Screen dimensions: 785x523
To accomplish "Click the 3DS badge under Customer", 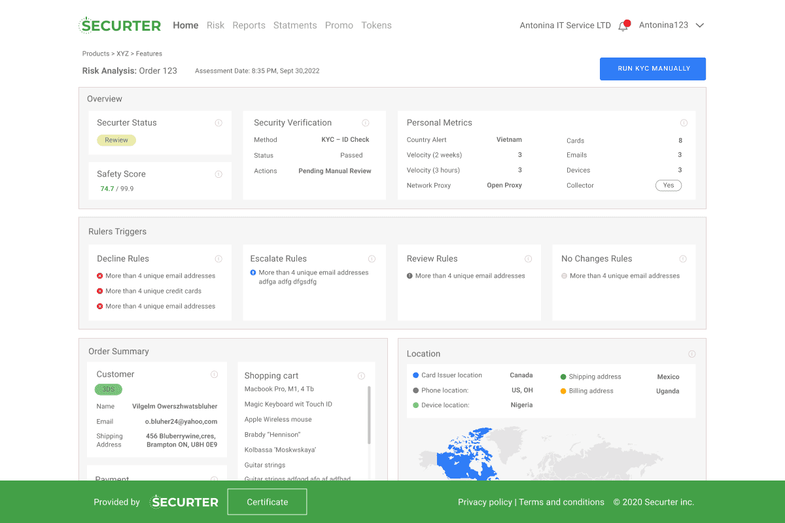I will coord(108,390).
